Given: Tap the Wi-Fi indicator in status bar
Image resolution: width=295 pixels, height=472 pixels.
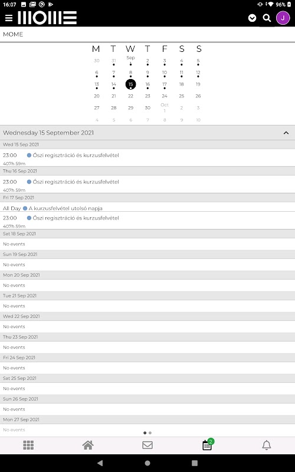Looking at the screenshot, I should pyautogui.click(x=271, y=5).
